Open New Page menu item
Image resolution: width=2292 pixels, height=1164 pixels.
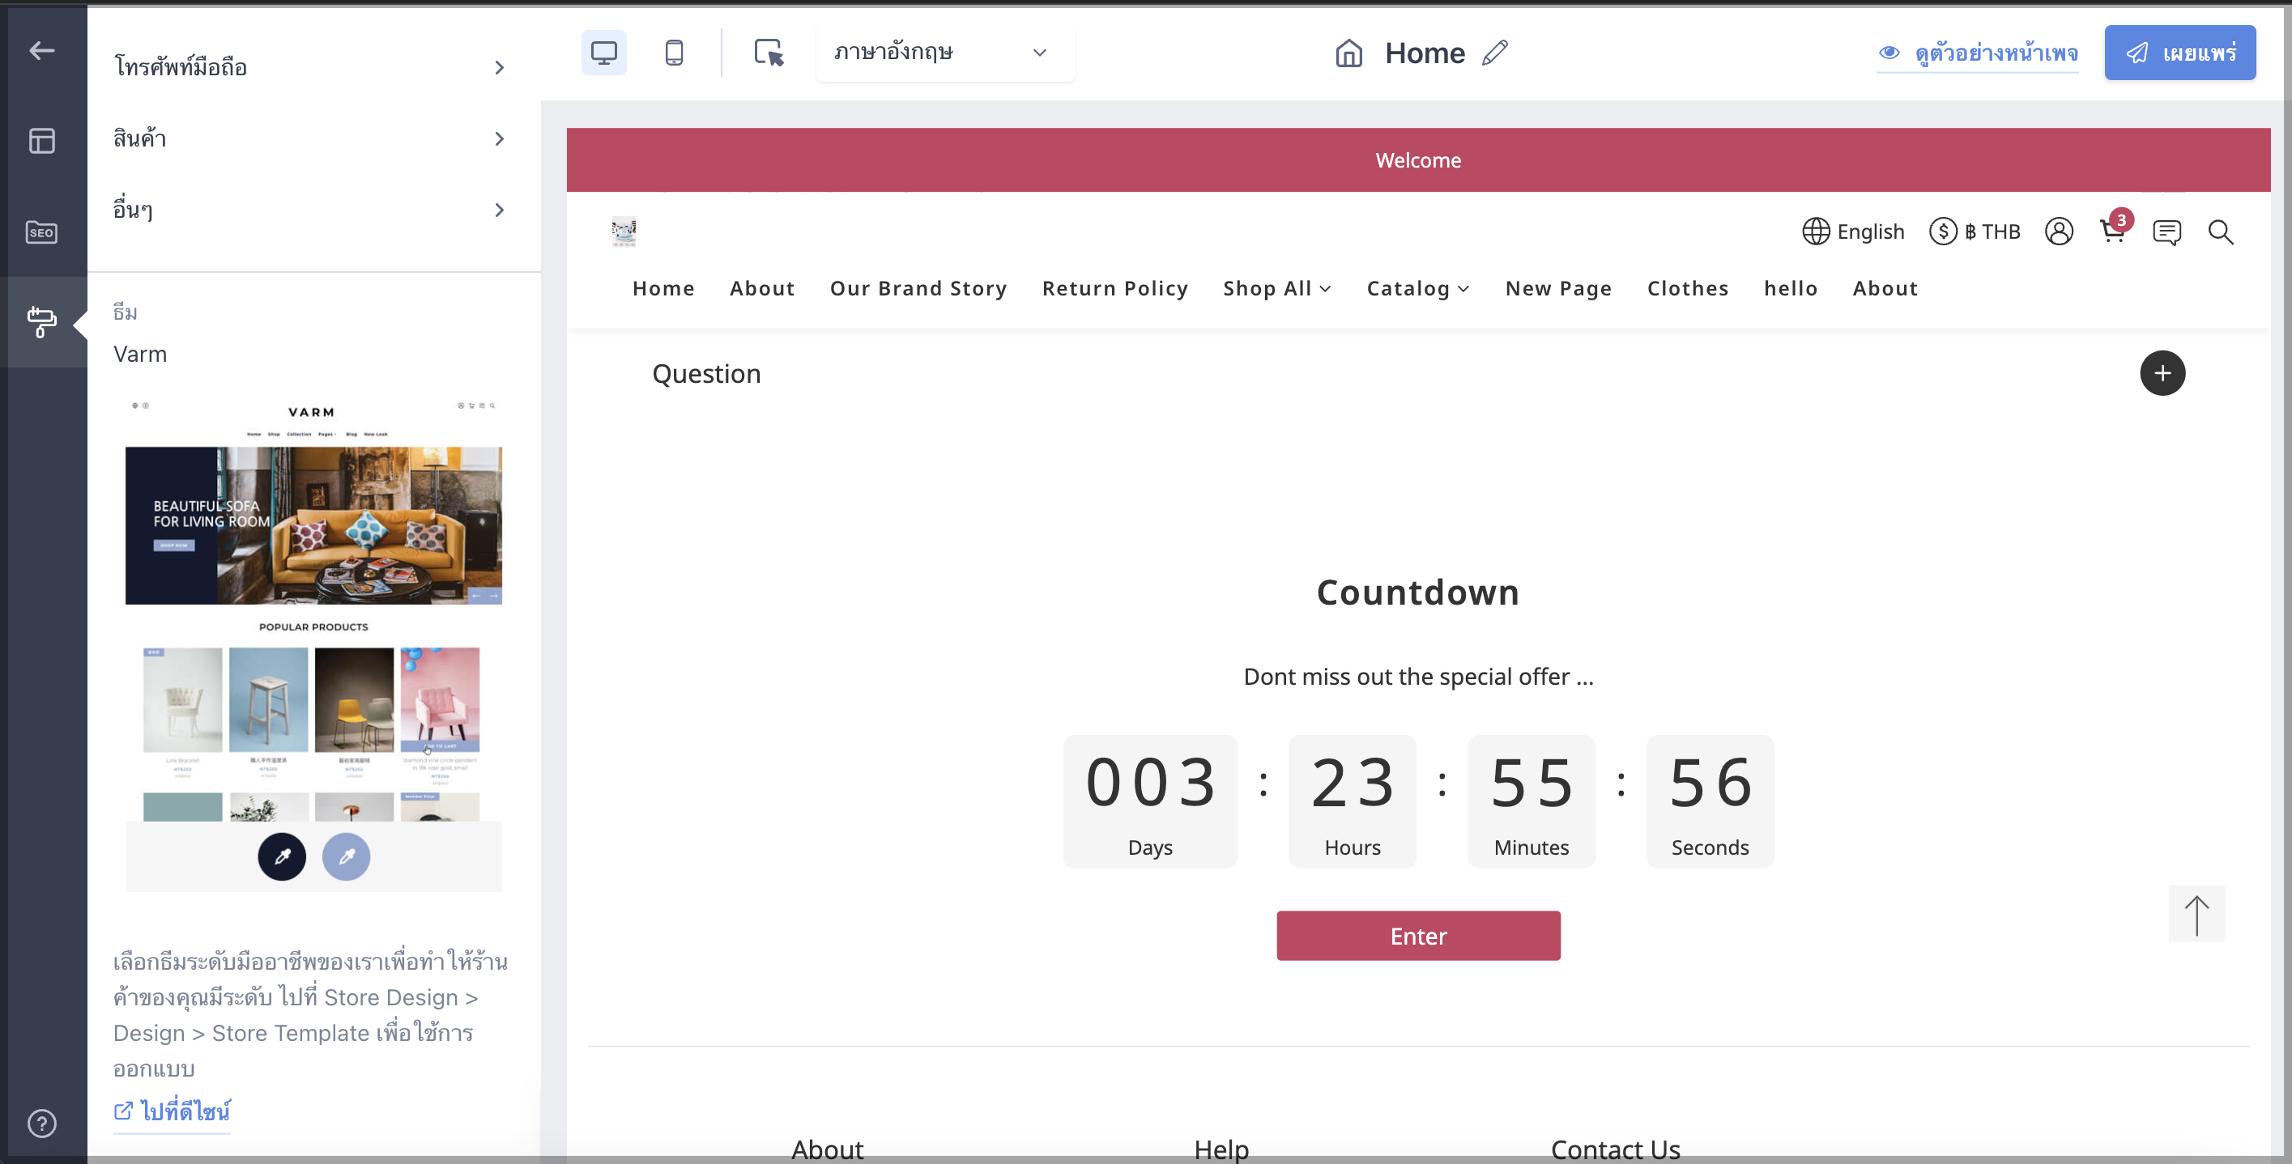tap(1559, 288)
